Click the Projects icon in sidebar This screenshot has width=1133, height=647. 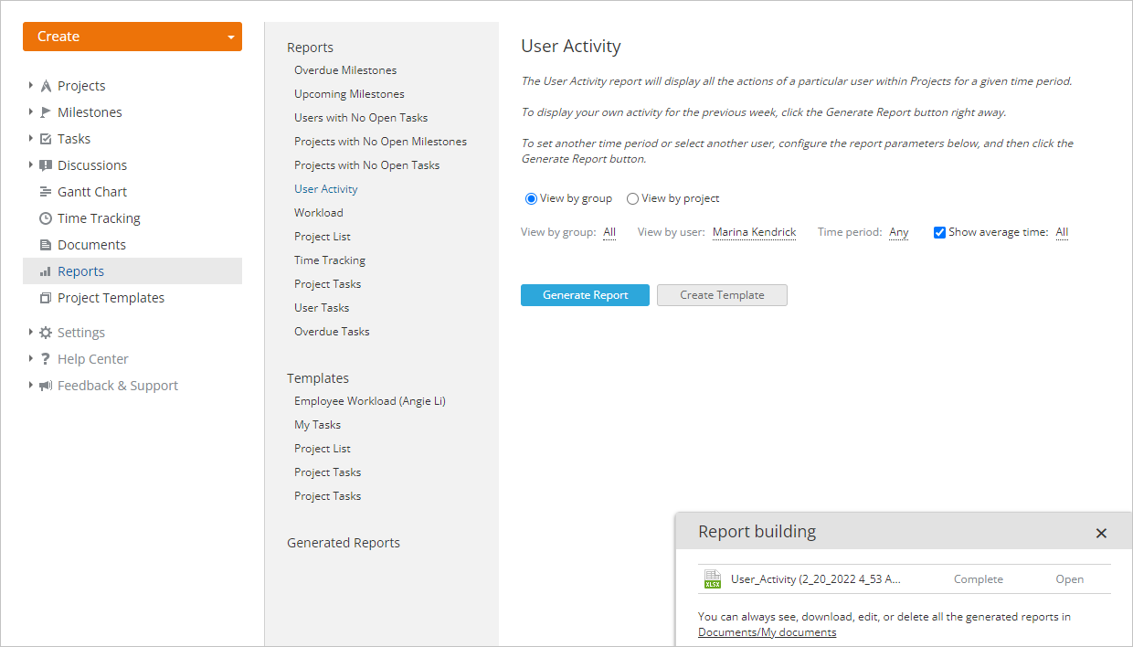[46, 86]
